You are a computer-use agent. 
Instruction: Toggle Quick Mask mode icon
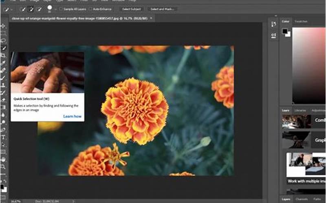3,197
